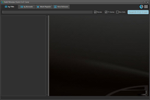Viewport: 150px width, 100px height.
Task: Switch to the by Title tab
Action: 9,7
